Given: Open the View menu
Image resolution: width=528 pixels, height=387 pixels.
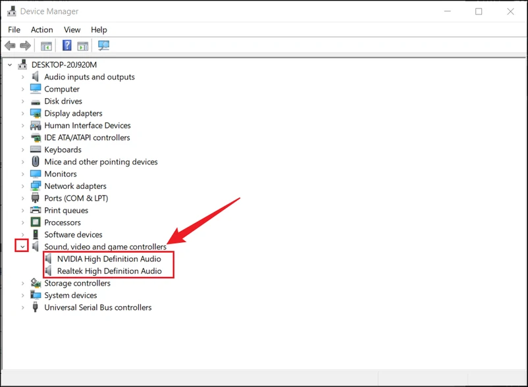Looking at the screenshot, I should click(x=72, y=30).
